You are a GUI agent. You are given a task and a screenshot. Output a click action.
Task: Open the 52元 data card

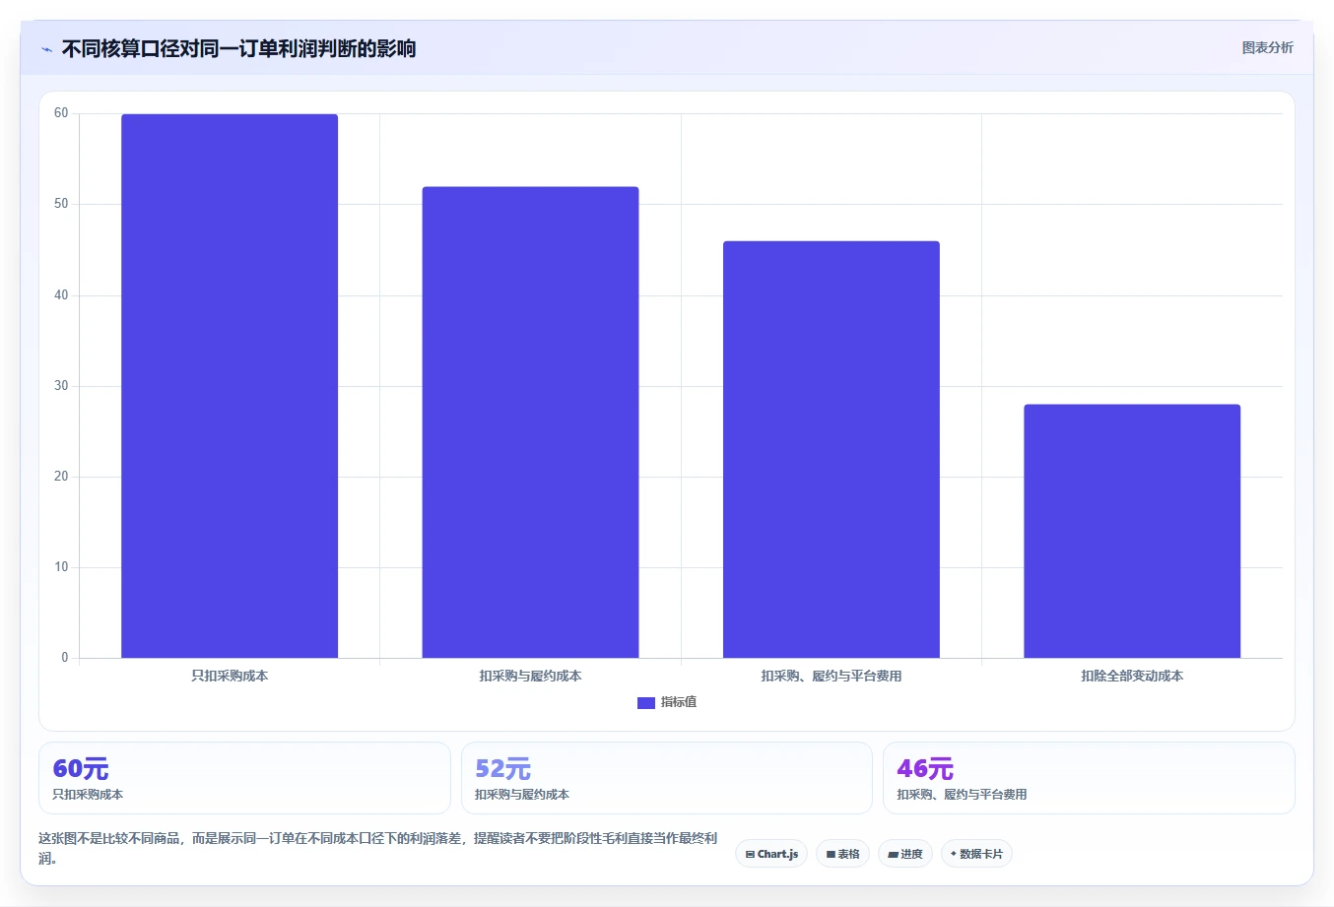(667, 778)
